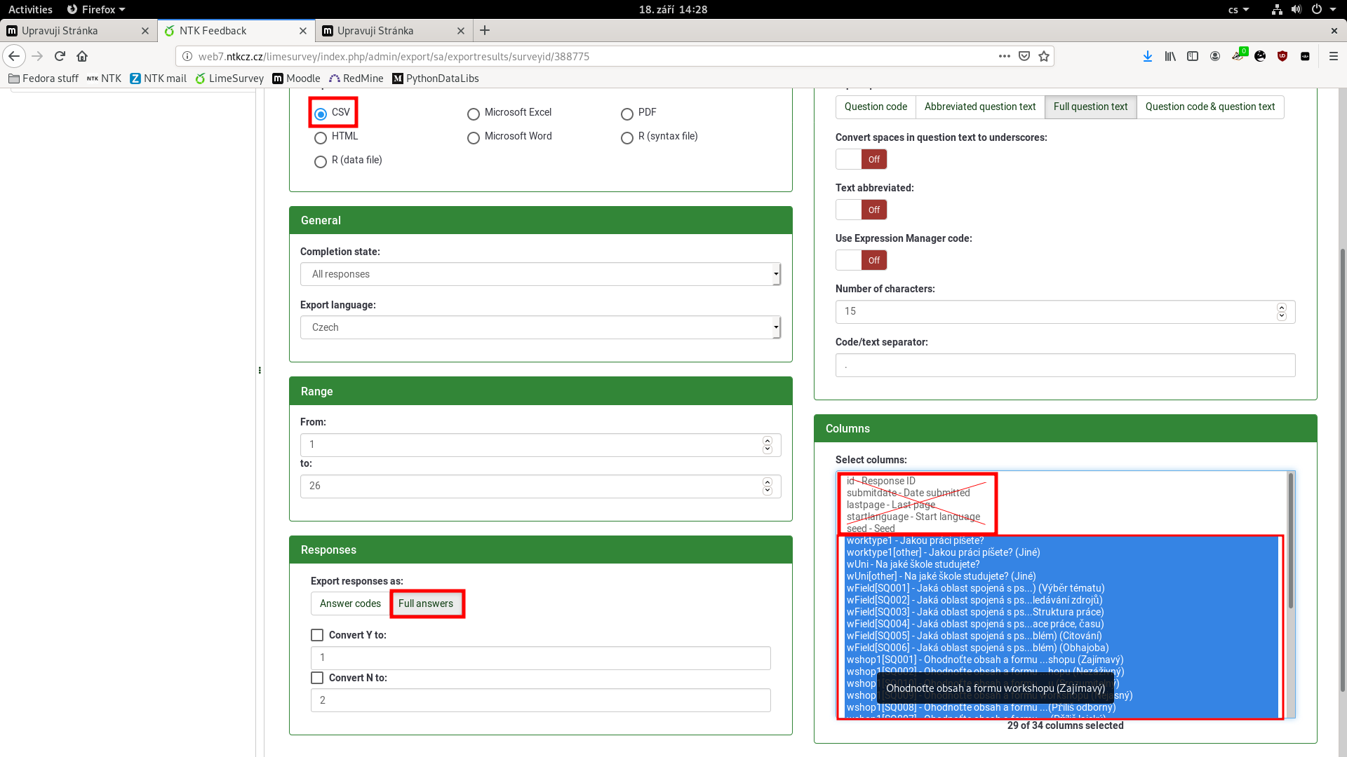Open the cs keyboard layout menu
Image resolution: width=1347 pixels, height=757 pixels.
[x=1238, y=10]
